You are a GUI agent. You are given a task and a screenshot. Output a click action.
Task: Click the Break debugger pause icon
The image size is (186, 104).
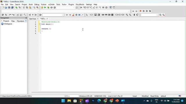(x=103, y=8)
